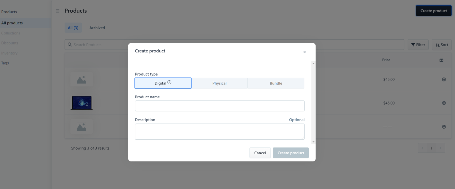Select the first placeholder product thumbnail
This screenshot has height=189, width=455.
coord(81,79)
